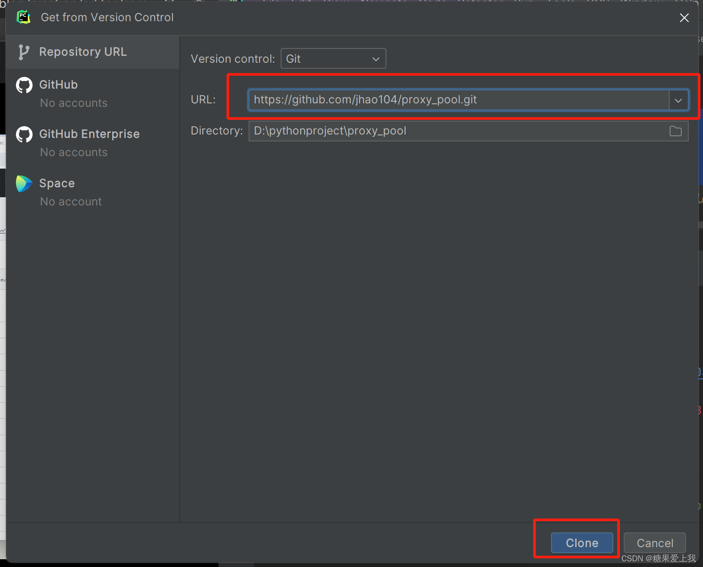Browse for directory with folder icon
703x567 pixels.
676,131
